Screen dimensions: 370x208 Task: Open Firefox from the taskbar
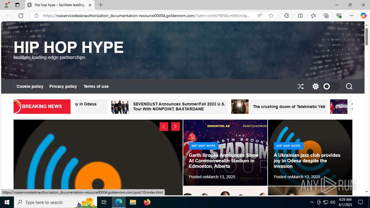pos(147,202)
